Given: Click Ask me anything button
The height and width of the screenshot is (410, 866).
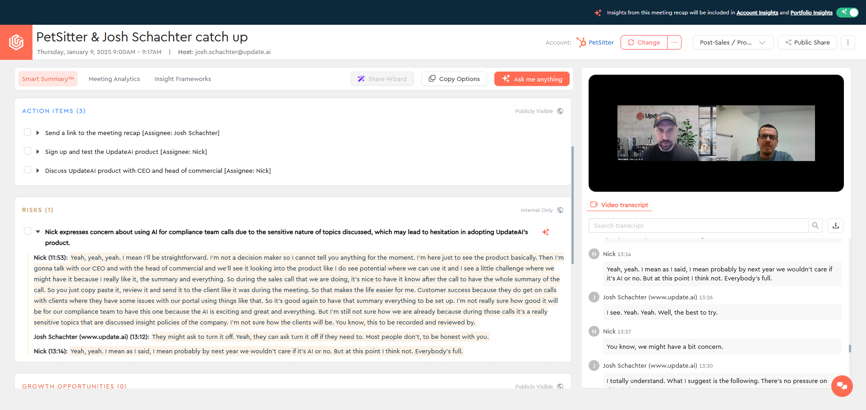Looking at the screenshot, I should tap(532, 79).
